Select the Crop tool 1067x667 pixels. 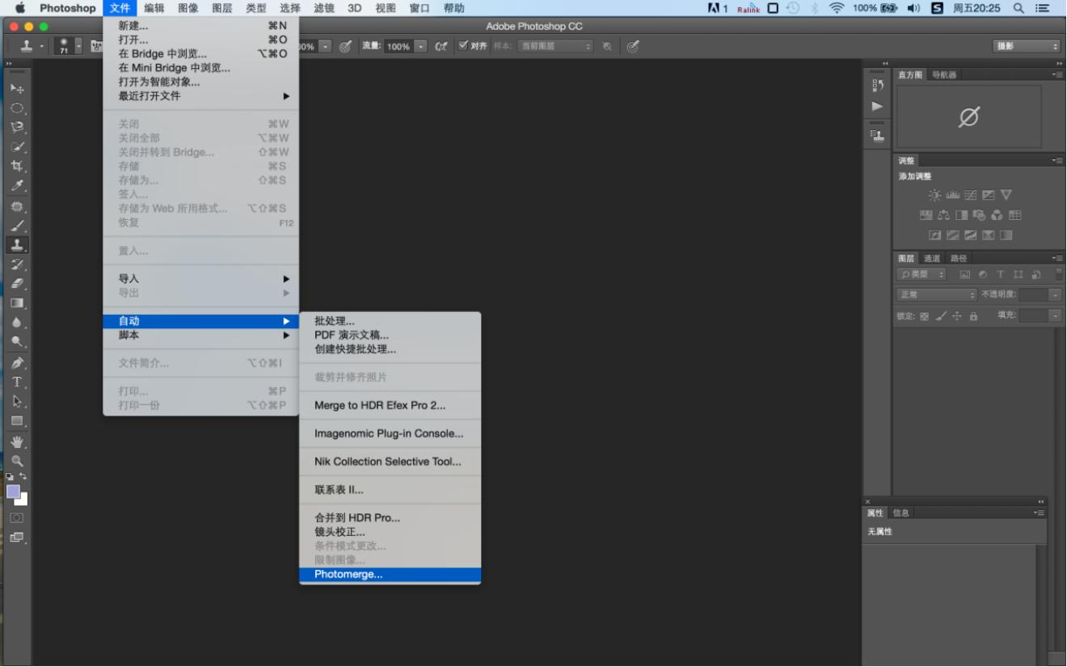click(x=17, y=166)
